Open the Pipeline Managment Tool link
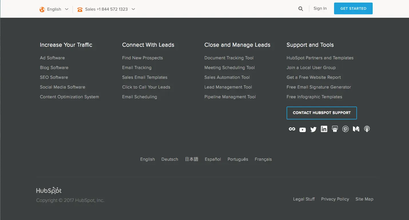 pos(230,97)
